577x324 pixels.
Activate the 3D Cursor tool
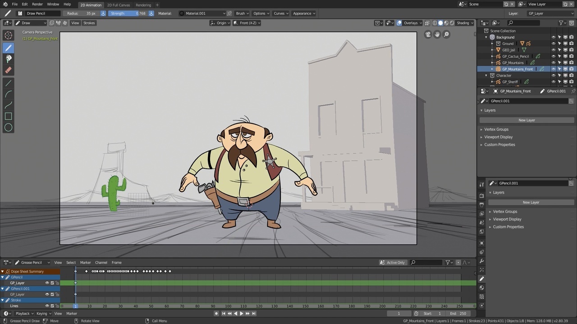(x=8, y=36)
